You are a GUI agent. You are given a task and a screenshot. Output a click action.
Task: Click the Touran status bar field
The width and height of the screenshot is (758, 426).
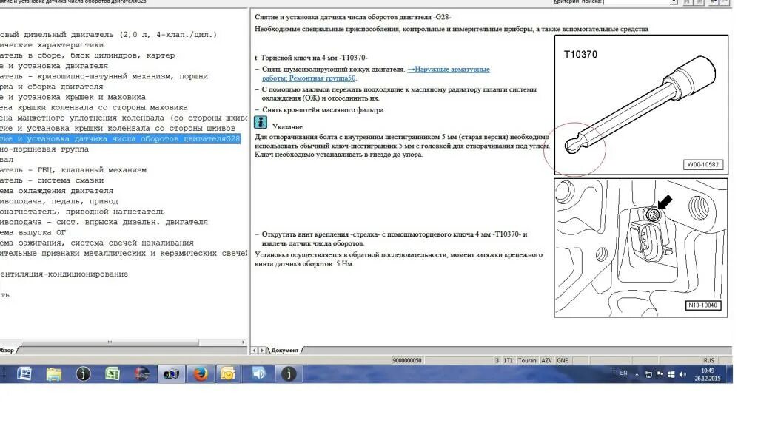[527, 360]
